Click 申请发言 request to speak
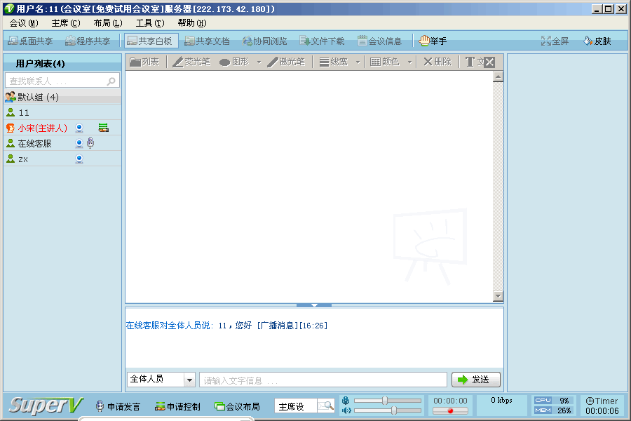This screenshot has width=631, height=421. [x=118, y=406]
